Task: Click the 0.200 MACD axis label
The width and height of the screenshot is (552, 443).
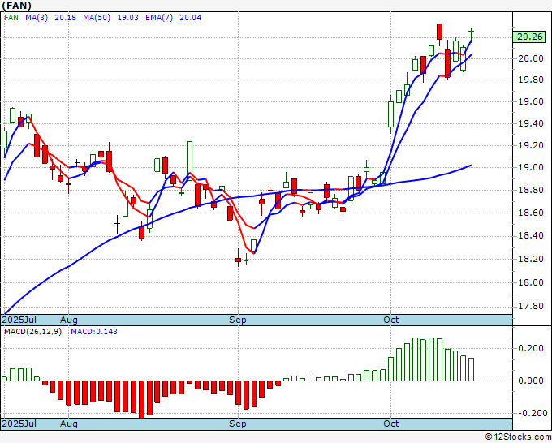Action: pos(531,348)
